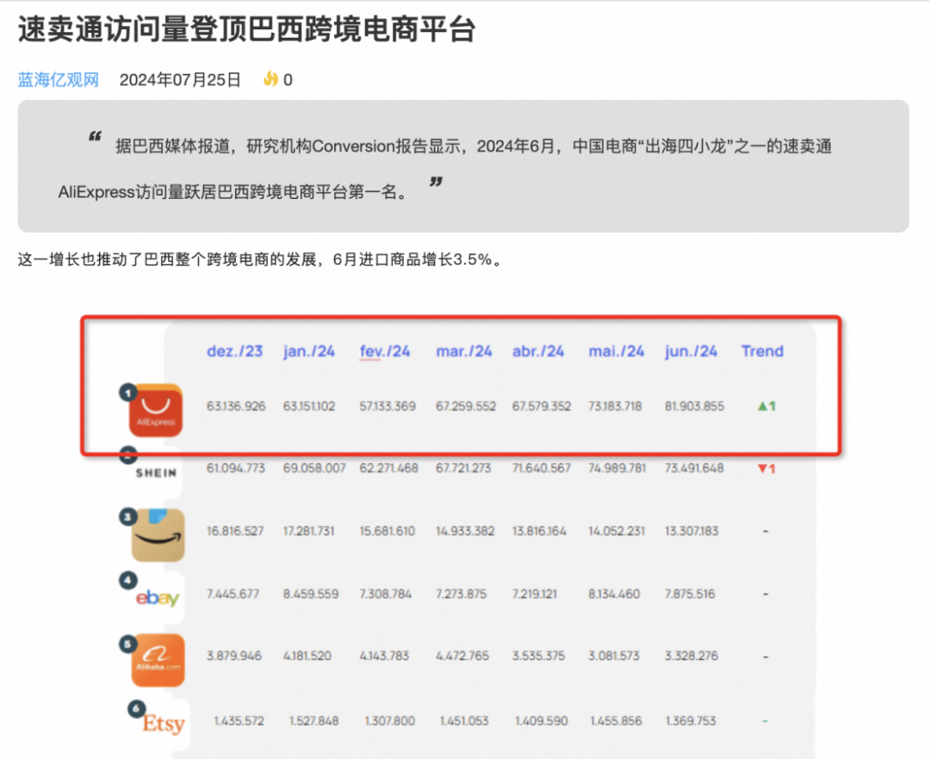Viewport: 930px width, 759px height.
Task: Click eBay value 8.459.559
Action: [311, 594]
